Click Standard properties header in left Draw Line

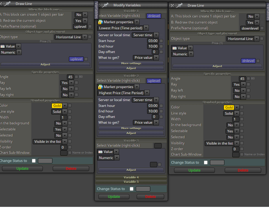[x=45, y=101]
